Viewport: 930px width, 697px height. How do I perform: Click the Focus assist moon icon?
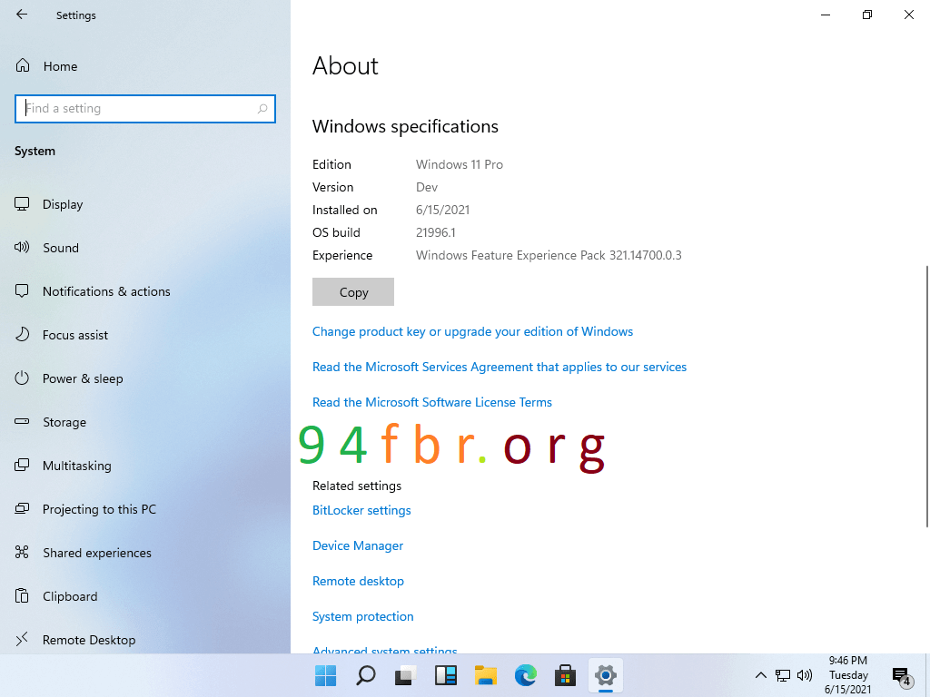pos(22,334)
